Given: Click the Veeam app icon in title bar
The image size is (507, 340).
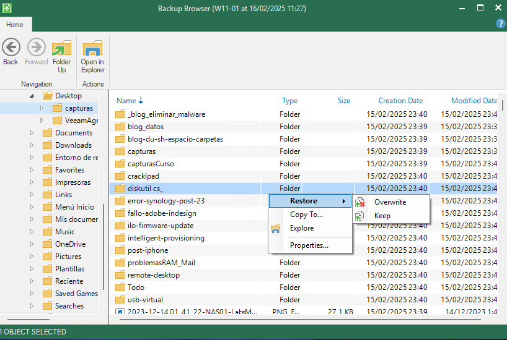Looking at the screenshot, I should coord(7,9).
